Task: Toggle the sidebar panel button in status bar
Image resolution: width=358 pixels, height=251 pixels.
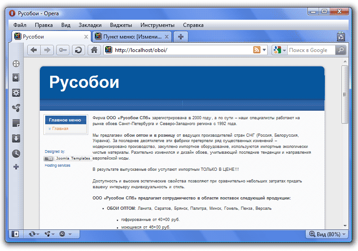Action: click(15, 234)
